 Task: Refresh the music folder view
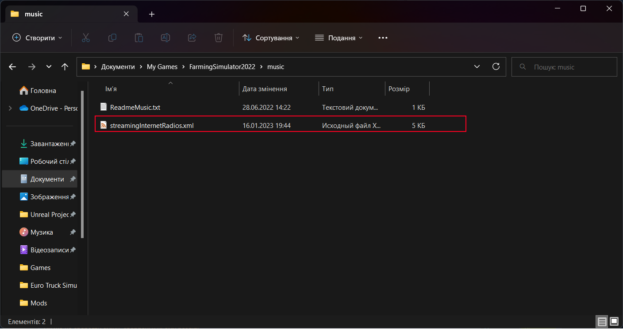(x=496, y=66)
